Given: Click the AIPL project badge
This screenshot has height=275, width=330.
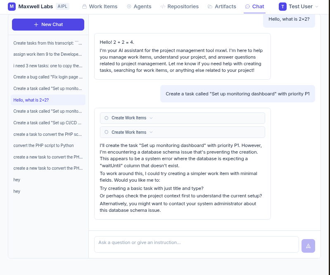Looking at the screenshot, I should tap(62, 7).
